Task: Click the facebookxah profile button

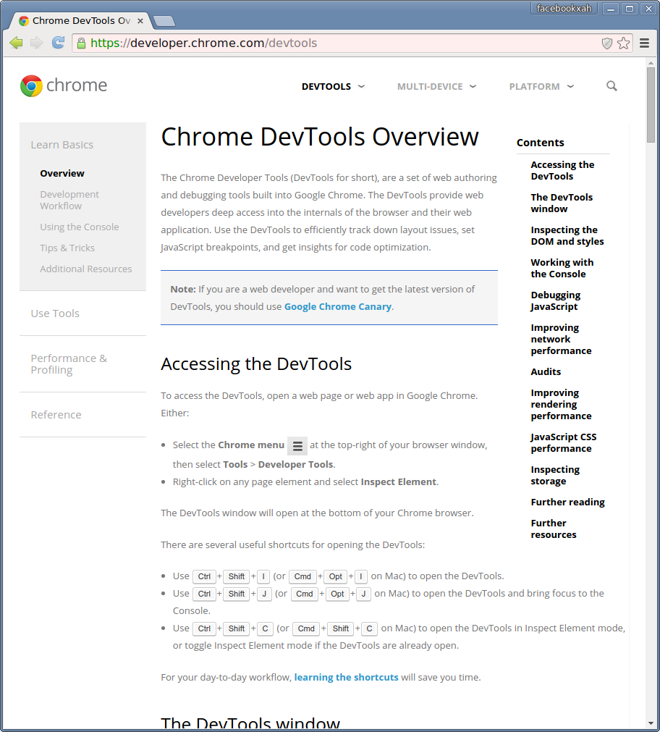Action: point(564,9)
